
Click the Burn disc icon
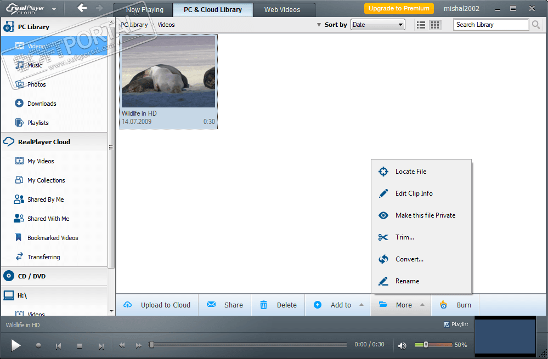coord(444,305)
